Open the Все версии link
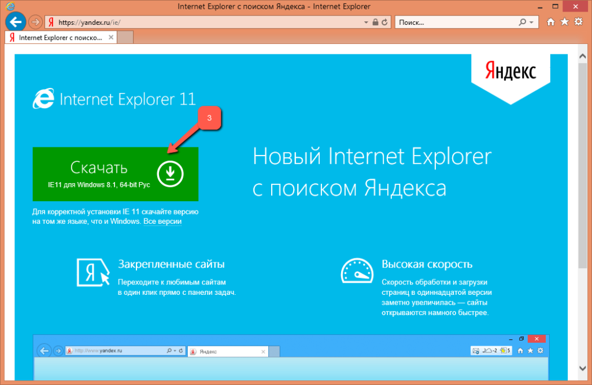592x385 pixels. click(x=162, y=221)
